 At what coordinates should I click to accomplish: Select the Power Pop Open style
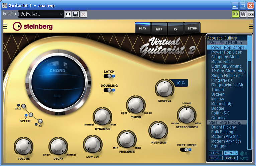[x=227, y=52]
